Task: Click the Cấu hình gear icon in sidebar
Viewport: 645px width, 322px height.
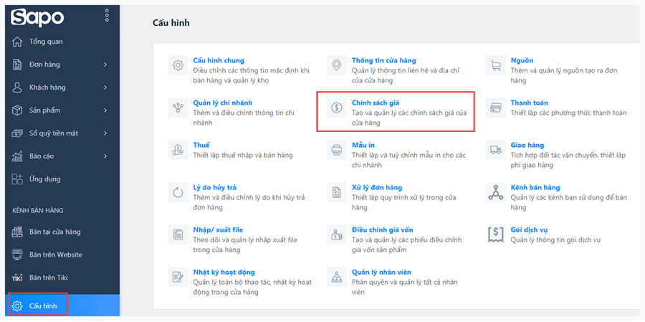Action: coord(17,306)
